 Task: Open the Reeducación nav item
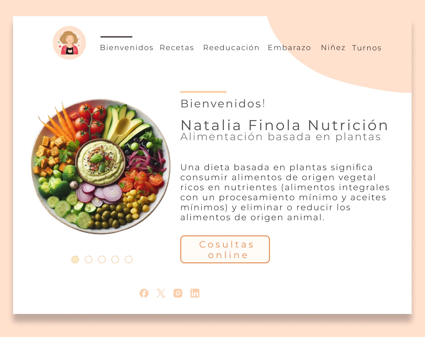click(x=231, y=48)
